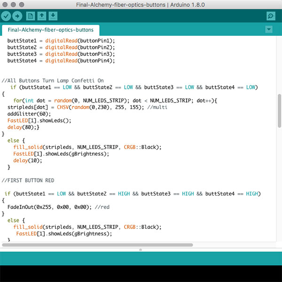Image resolution: width=282 pixels, height=282 pixels.
Task: Minimize the Arduino window
Action: point(13,5)
